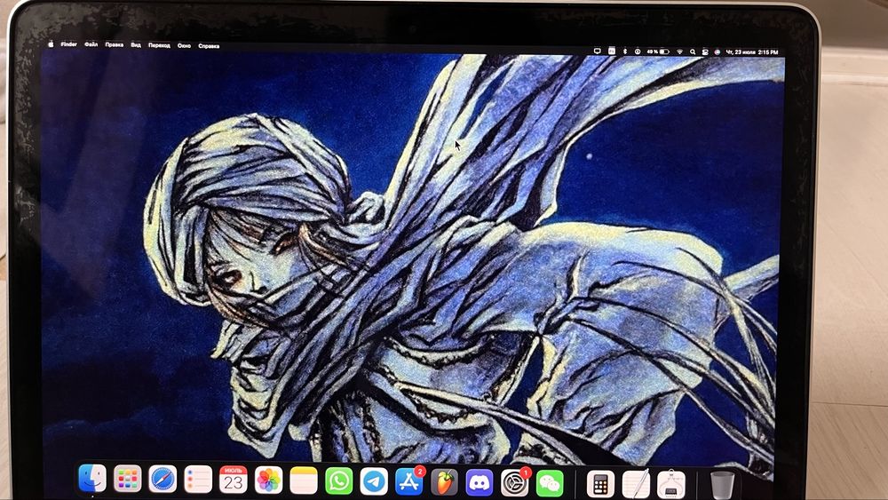888x500 pixels.
Task: Open the Правка menu
Action: click(115, 44)
